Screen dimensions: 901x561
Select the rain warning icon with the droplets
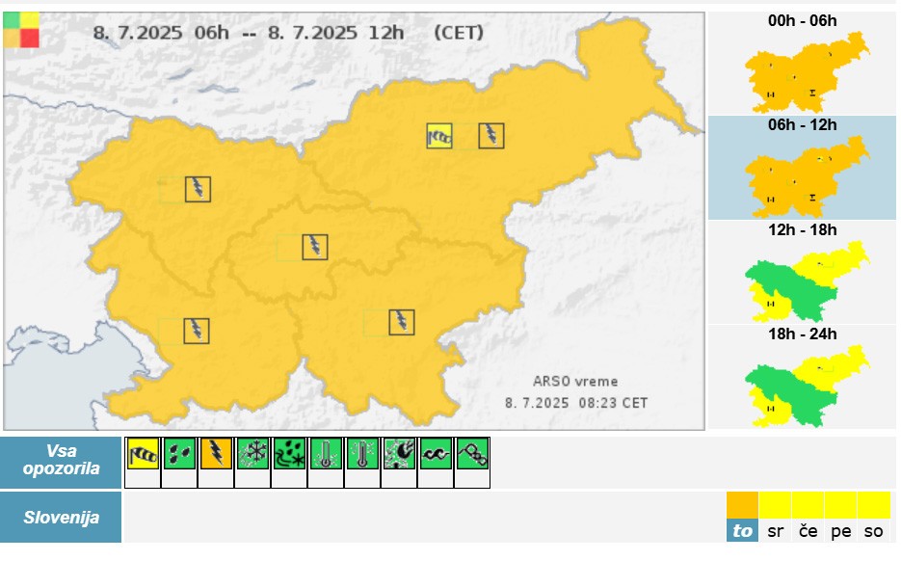tap(178, 453)
